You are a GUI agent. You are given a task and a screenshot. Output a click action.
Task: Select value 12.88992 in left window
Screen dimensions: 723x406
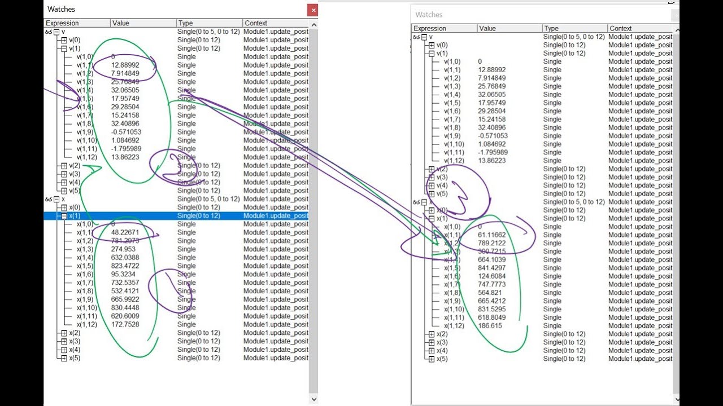pos(125,65)
